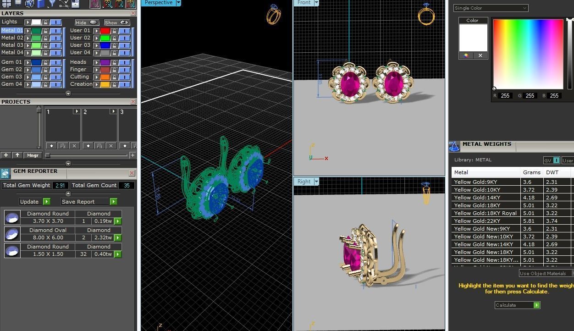Image resolution: width=574 pixels, height=331 pixels.
Task: Expand the Gem 02 layer arrow
Action: pyautogui.click(x=28, y=70)
